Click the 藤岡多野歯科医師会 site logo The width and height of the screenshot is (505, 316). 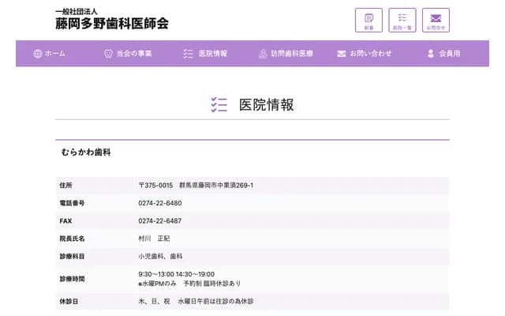pyautogui.click(x=111, y=20)
